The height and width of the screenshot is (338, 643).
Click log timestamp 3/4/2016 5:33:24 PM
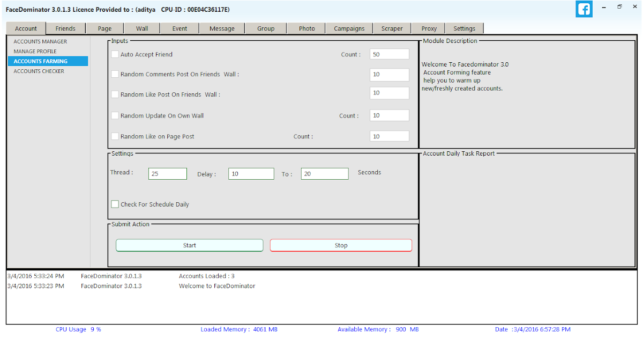point(35,276)
